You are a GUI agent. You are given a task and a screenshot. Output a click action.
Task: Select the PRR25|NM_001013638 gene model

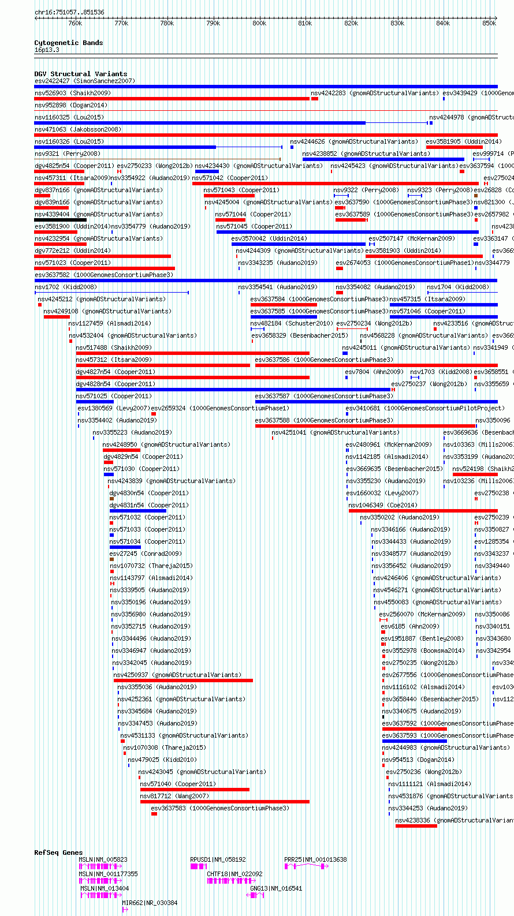[306, 866]
